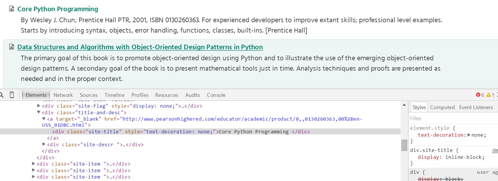Image resolution: width=498 pixels, height=181 pixels.
Task: Click the Core Python Programming description paragraph
Action: (x=232, y=25)
